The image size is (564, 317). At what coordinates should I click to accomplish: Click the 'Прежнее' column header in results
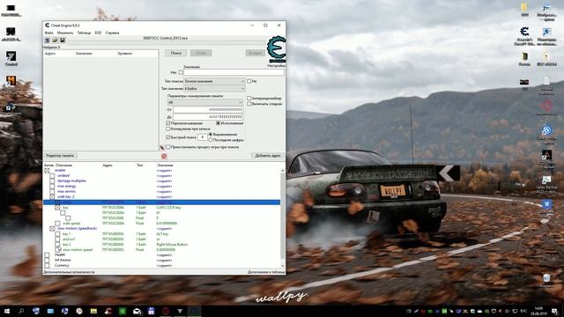(125, 53)
